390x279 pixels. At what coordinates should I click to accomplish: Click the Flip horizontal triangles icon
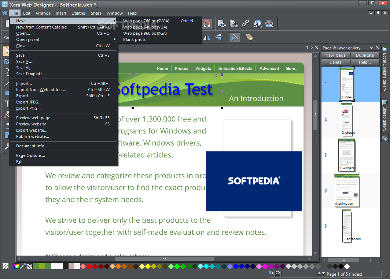(x=207, y=37)
